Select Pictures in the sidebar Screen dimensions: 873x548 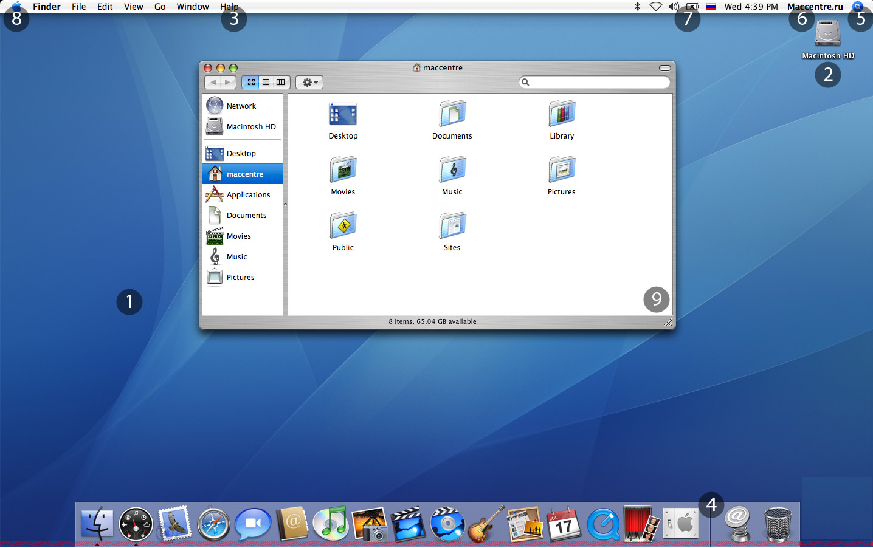[x=243, y=277]
